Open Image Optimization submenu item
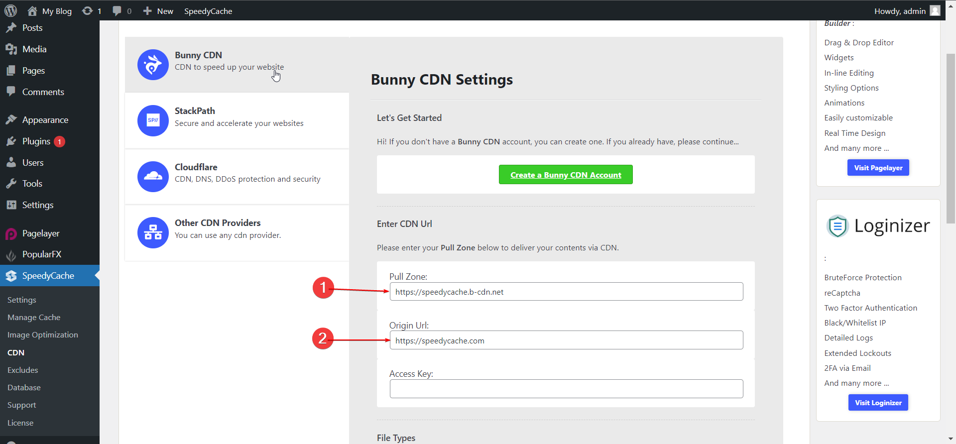 (43, 335)
